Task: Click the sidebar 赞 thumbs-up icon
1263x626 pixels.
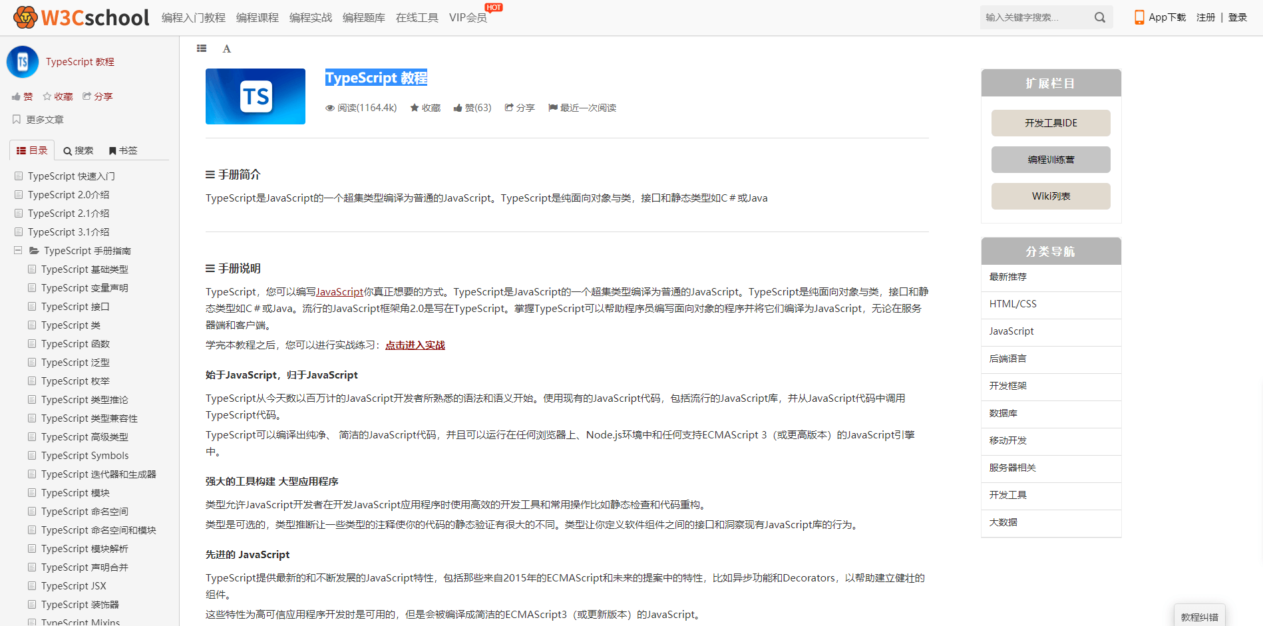Action: click(x=17, y=96)
